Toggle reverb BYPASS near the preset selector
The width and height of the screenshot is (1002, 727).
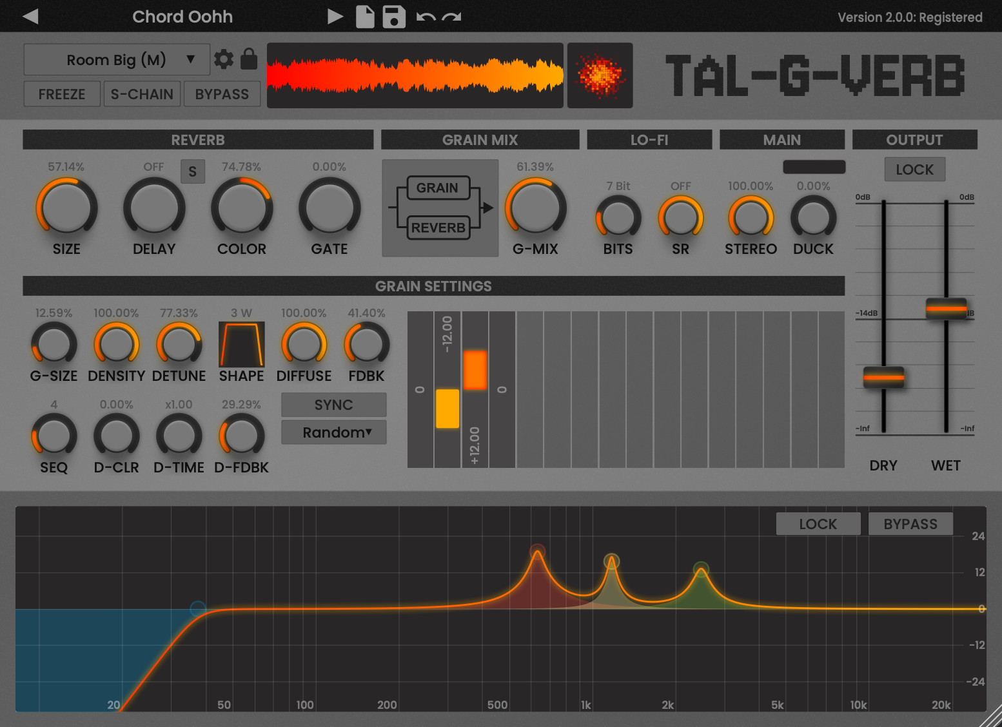pos(222,94)
